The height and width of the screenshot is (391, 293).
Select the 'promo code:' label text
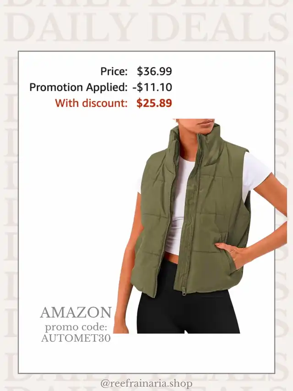pyautogui.click(x=76, y=327)
